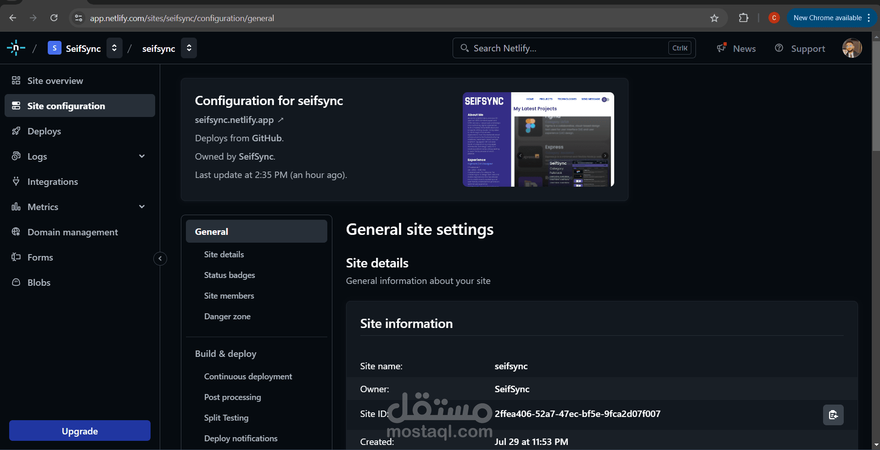880x450 pixels.
Task: Copy the Site ID to clipboard
Action: pyautogui.click(x=833, y=415)
